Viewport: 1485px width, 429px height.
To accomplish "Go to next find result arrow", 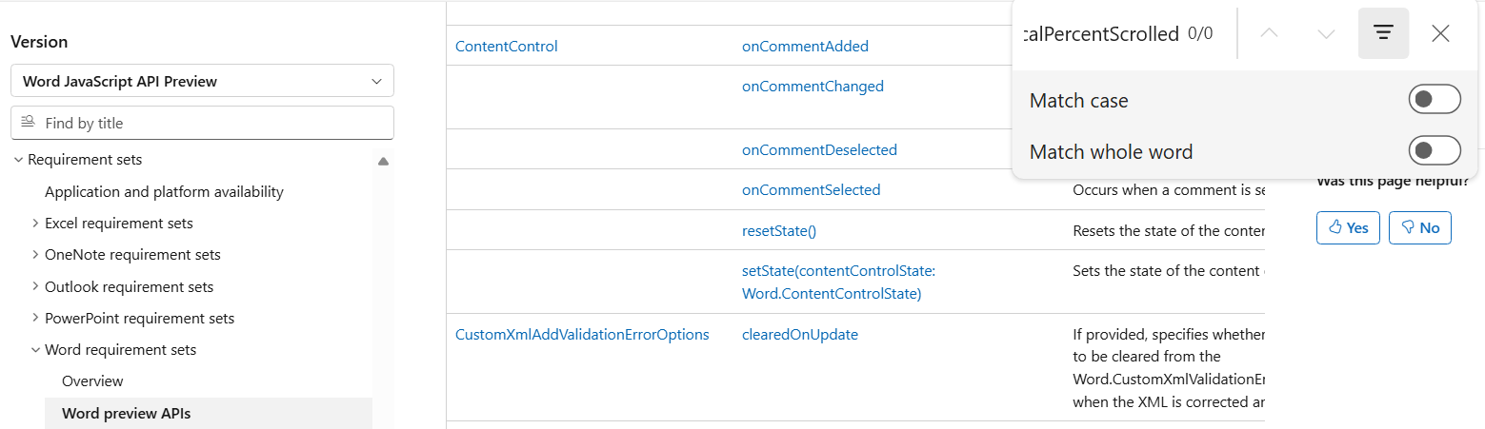I will [x=1326, y=33].
